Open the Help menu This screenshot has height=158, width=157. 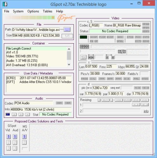tap(60, 11)
